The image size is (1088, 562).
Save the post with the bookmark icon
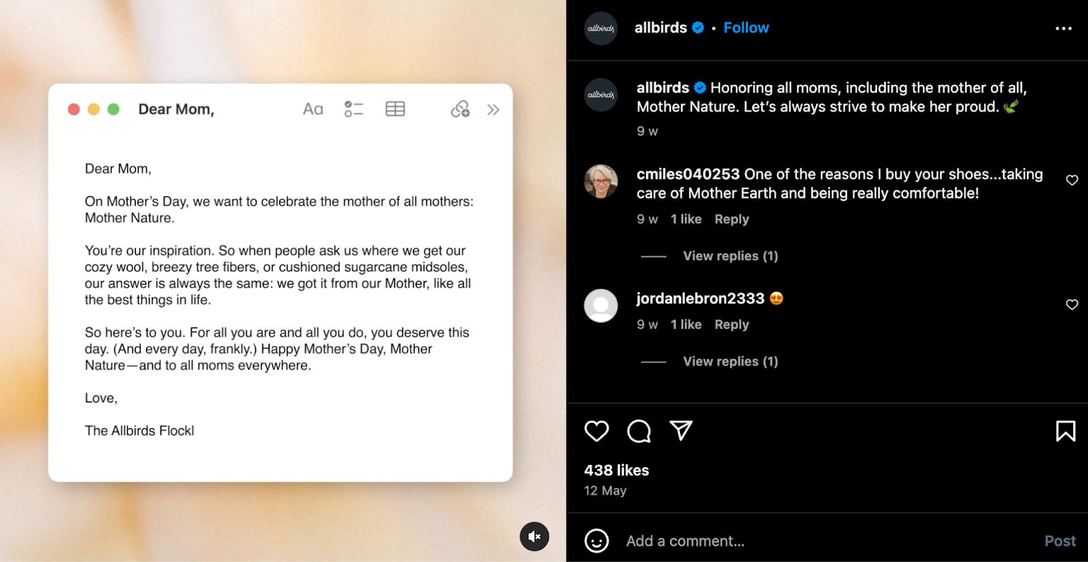[1066, 431]
